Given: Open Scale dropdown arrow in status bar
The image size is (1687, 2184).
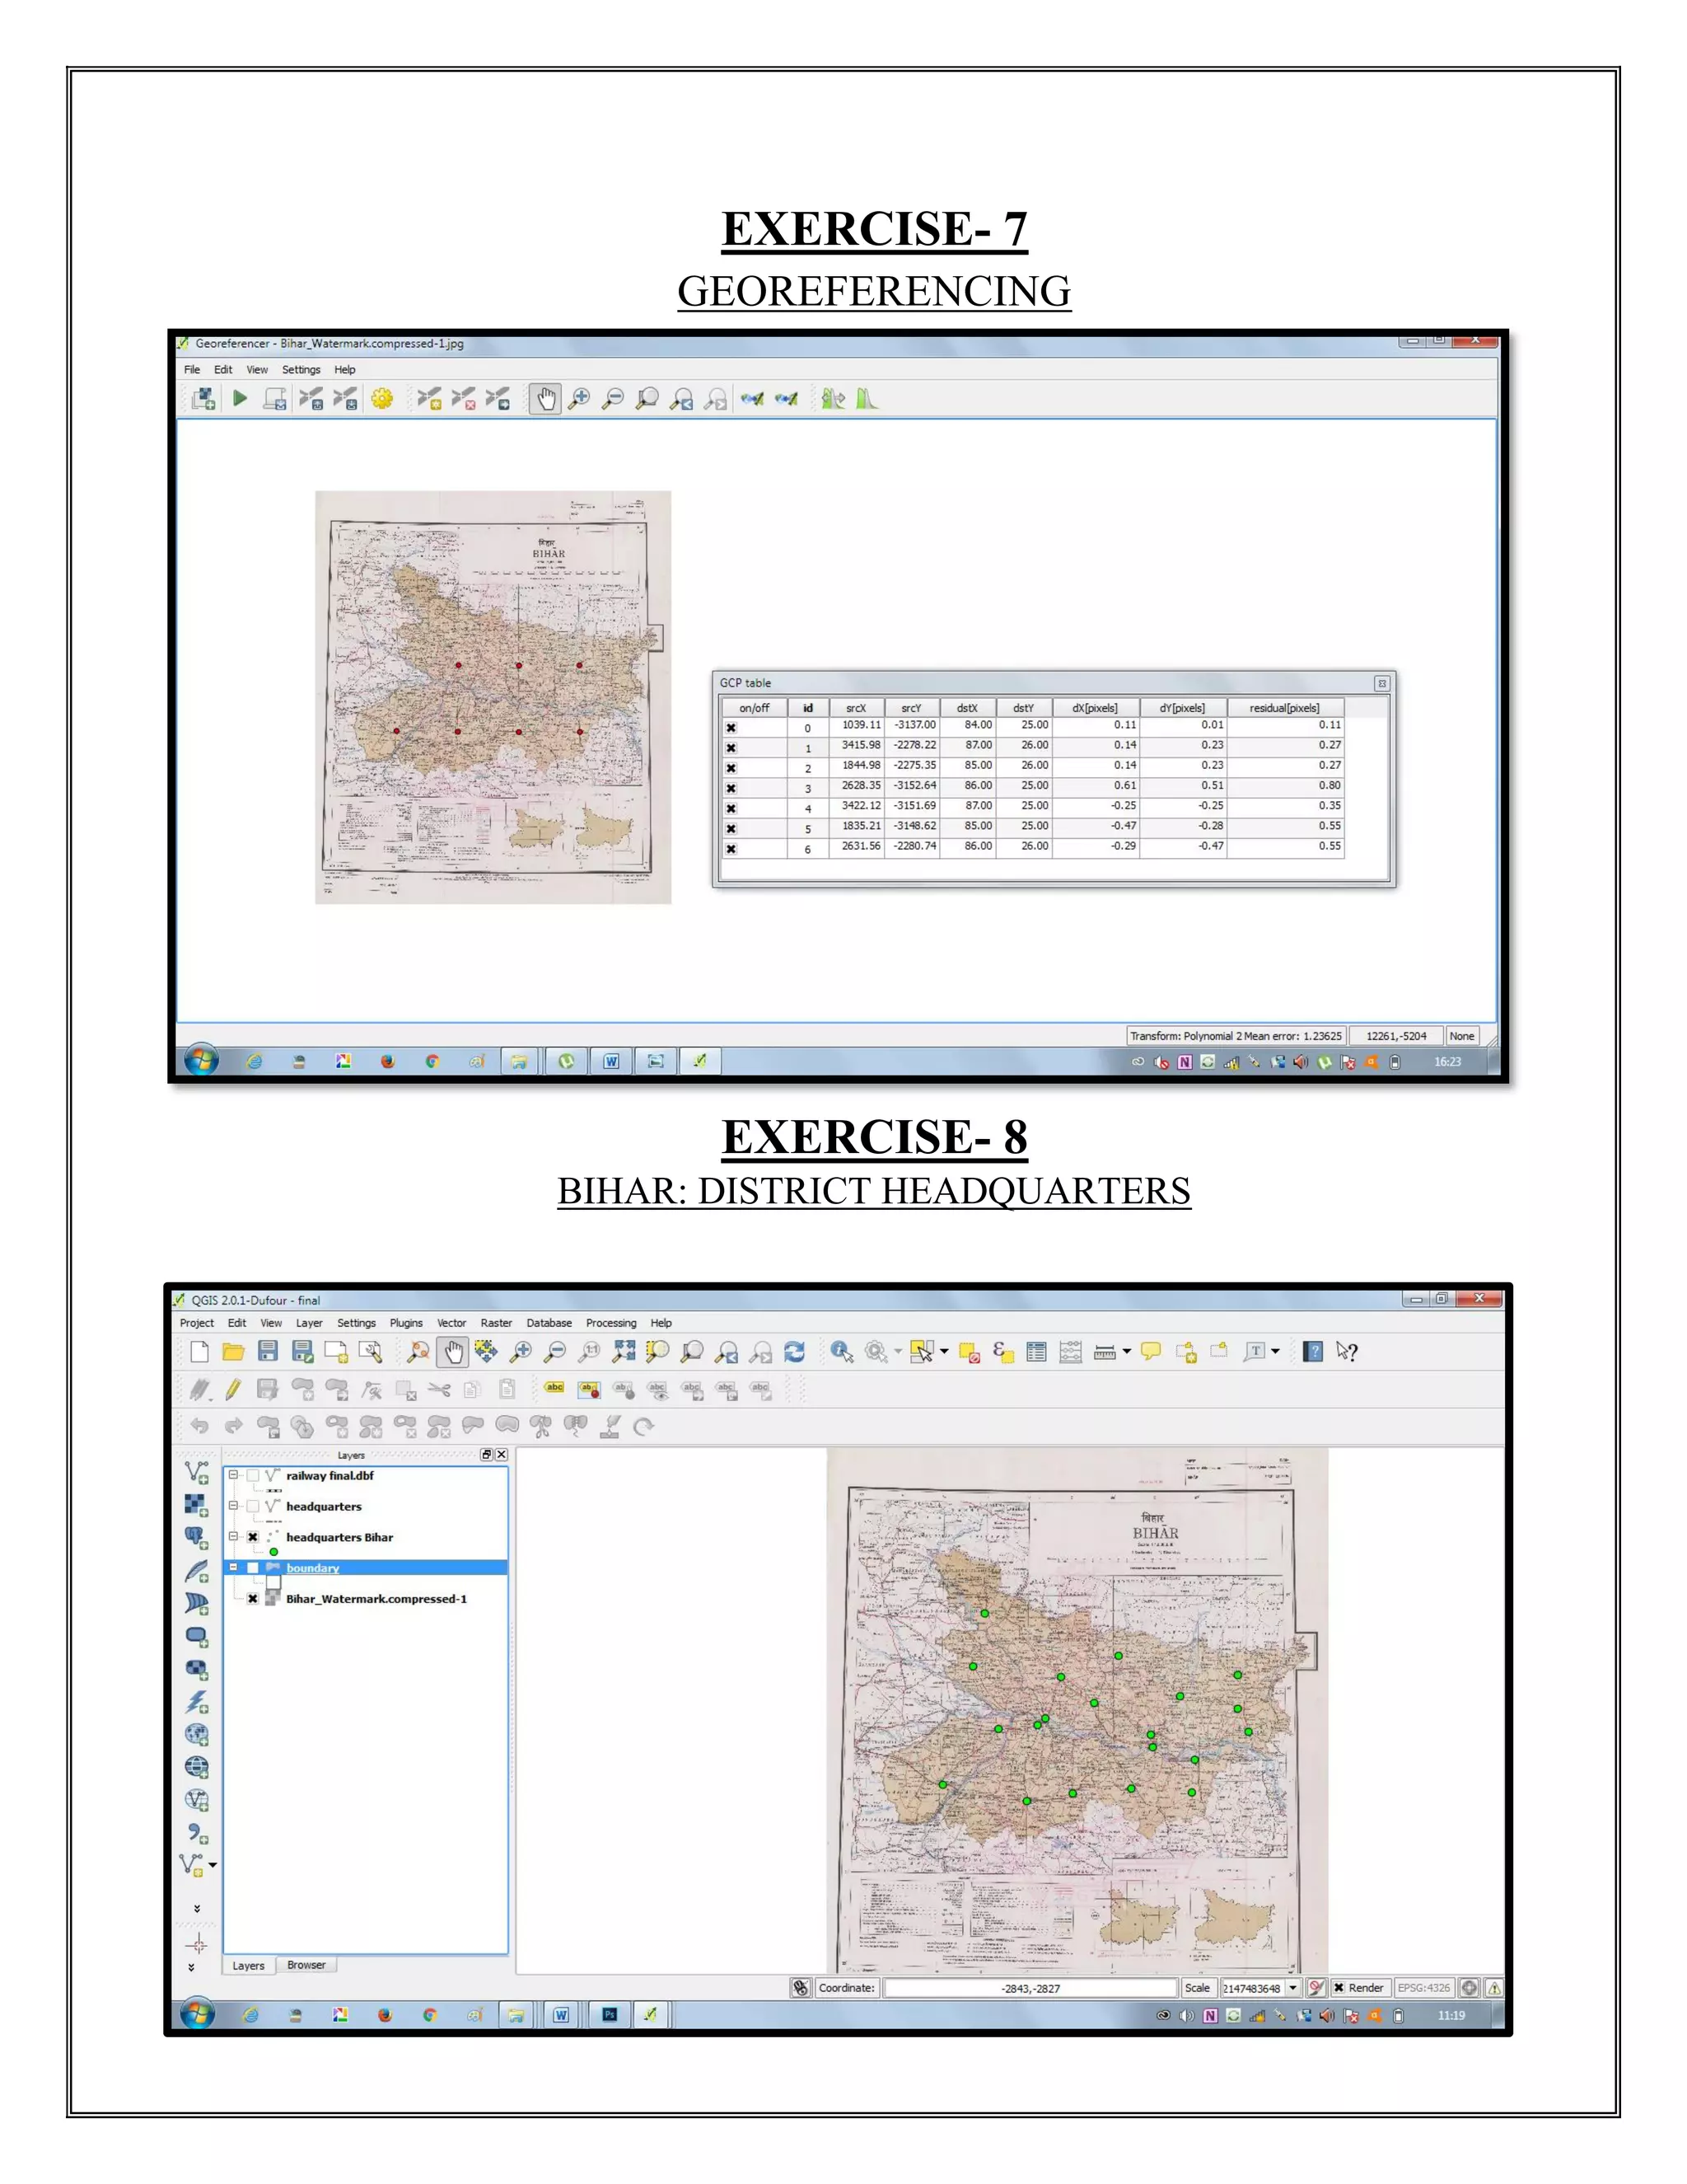Looking at the screenshot, I should click(x=1292, y=1988).
